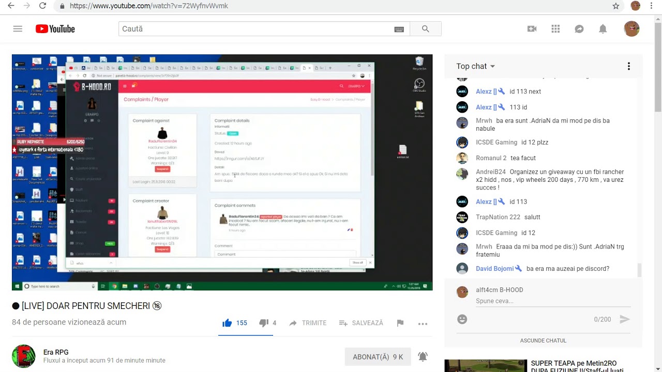Click the chat input Spune ceva field

553,301
